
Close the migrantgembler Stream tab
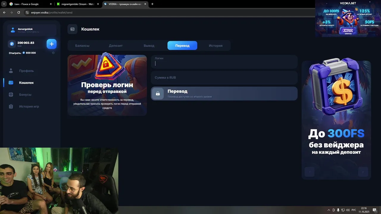98,4
